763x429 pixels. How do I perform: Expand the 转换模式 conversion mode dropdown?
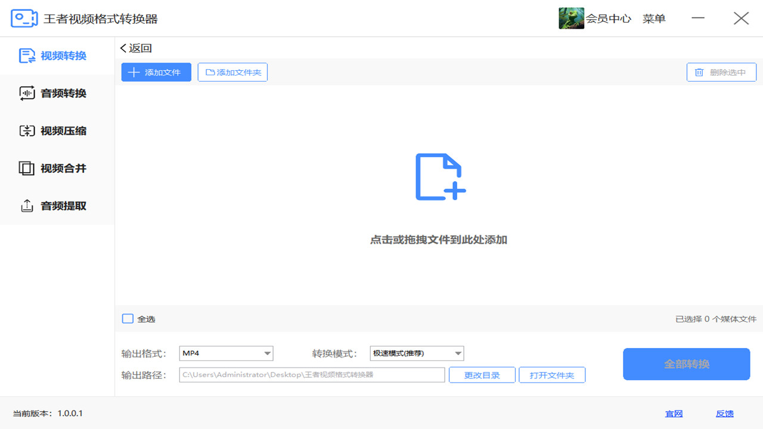click(x=417, y=353)
